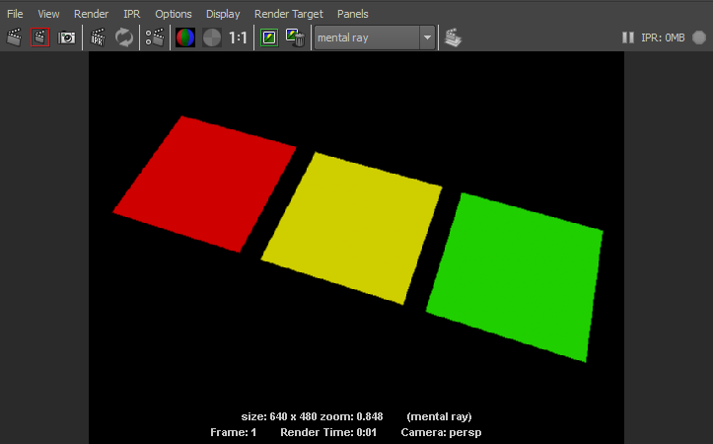Expand the renderer list using the dropdown arrow
713x444 pixels.
(427, 37)
